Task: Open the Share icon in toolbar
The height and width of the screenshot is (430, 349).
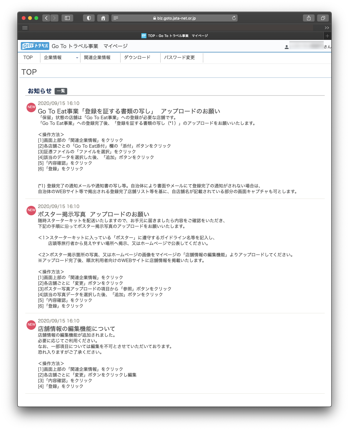Action: point(309,18)
